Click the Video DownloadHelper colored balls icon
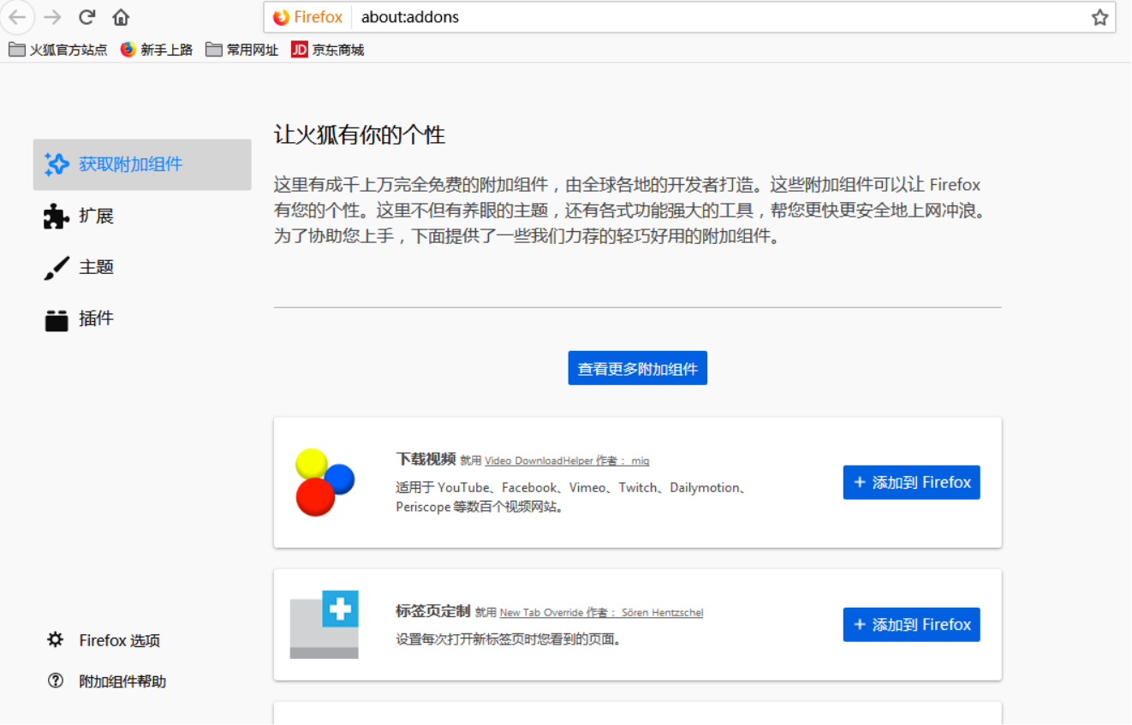Viewport: 1132px width, 725px height. [x=325, y=482]
